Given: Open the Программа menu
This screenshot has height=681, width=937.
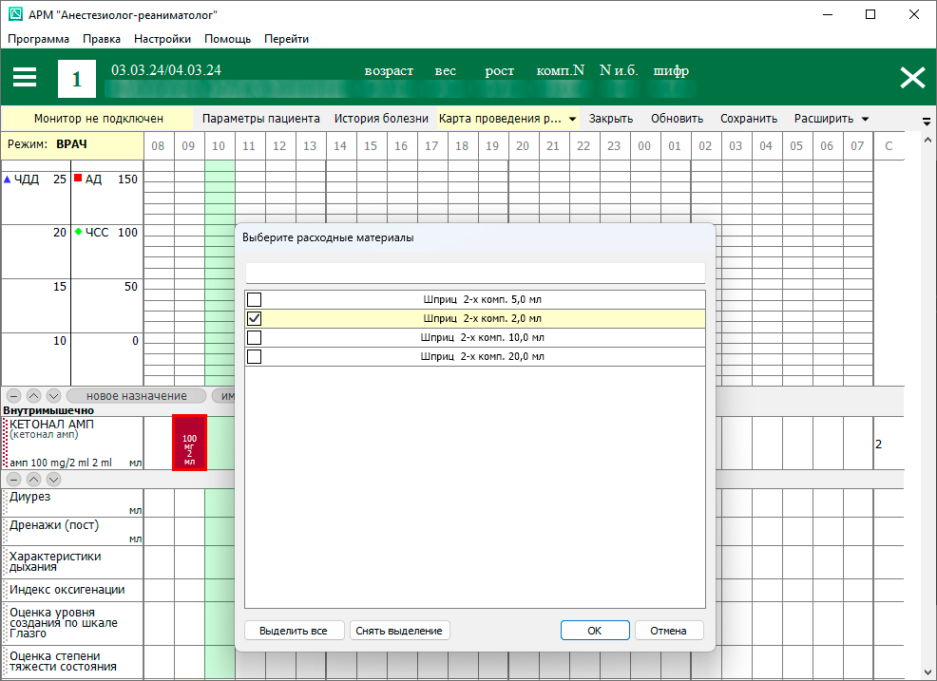Looking at the screenshot, I should click(x=38, y=39).
